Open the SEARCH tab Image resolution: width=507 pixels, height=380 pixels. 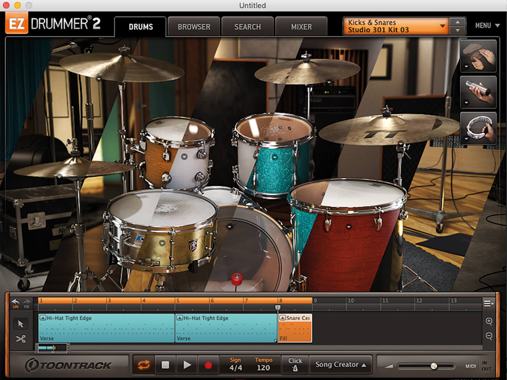click(247, 27)
